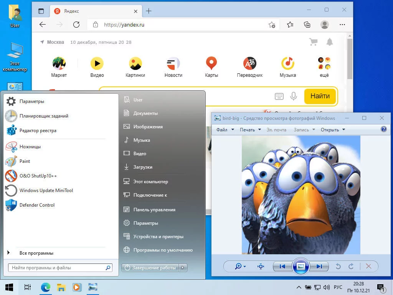Open Yandex Переводчик translator icon
Screen dimensions: 393x295
(x=249, y=63)
